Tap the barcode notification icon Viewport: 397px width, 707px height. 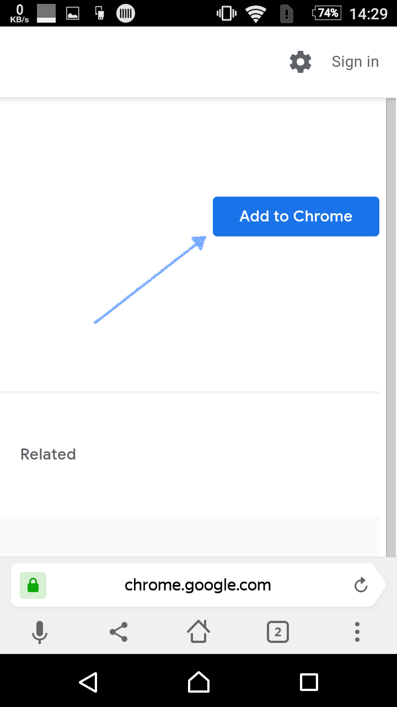pyautogui.click(x=126, y=13)
